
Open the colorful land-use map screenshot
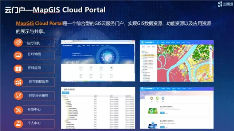coord(177,61)
